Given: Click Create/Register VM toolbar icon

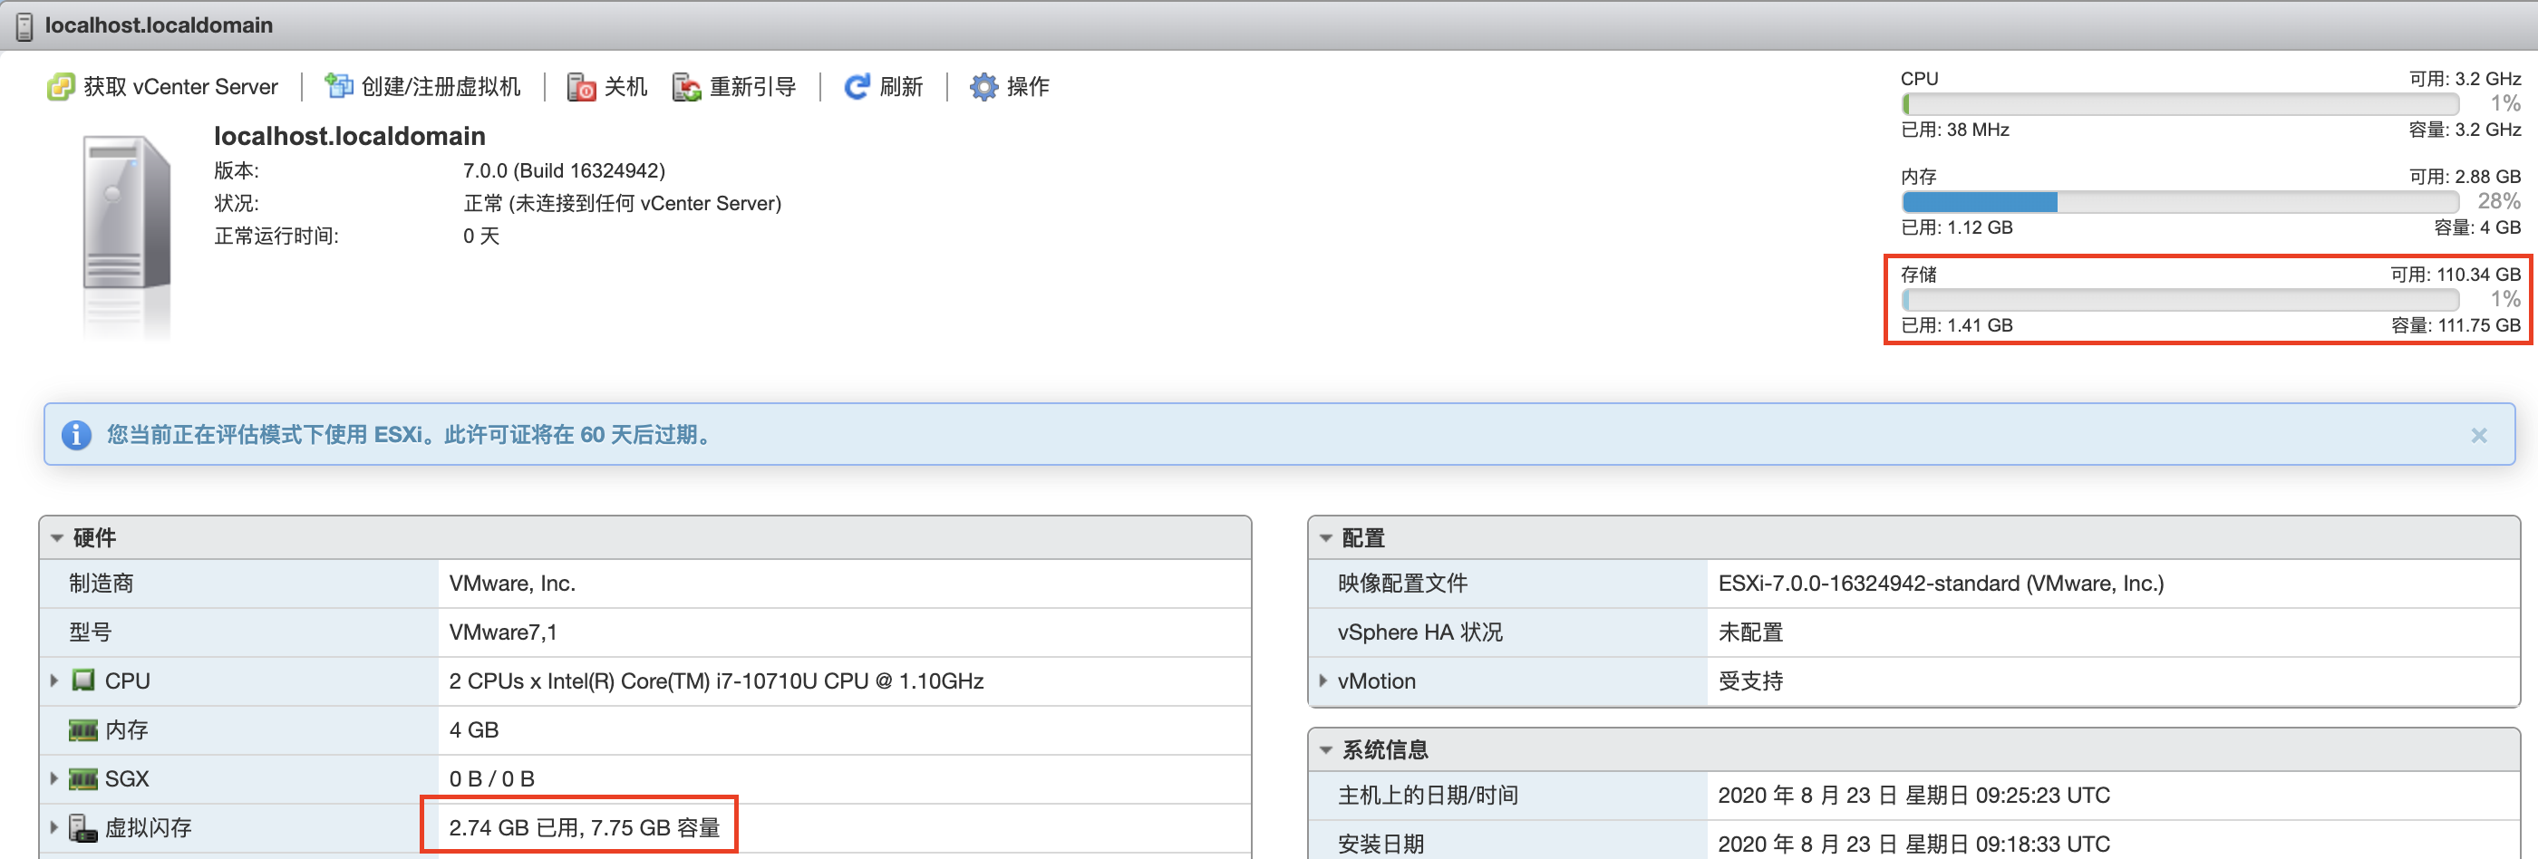Looking at the screenshot, I should 339,87.
